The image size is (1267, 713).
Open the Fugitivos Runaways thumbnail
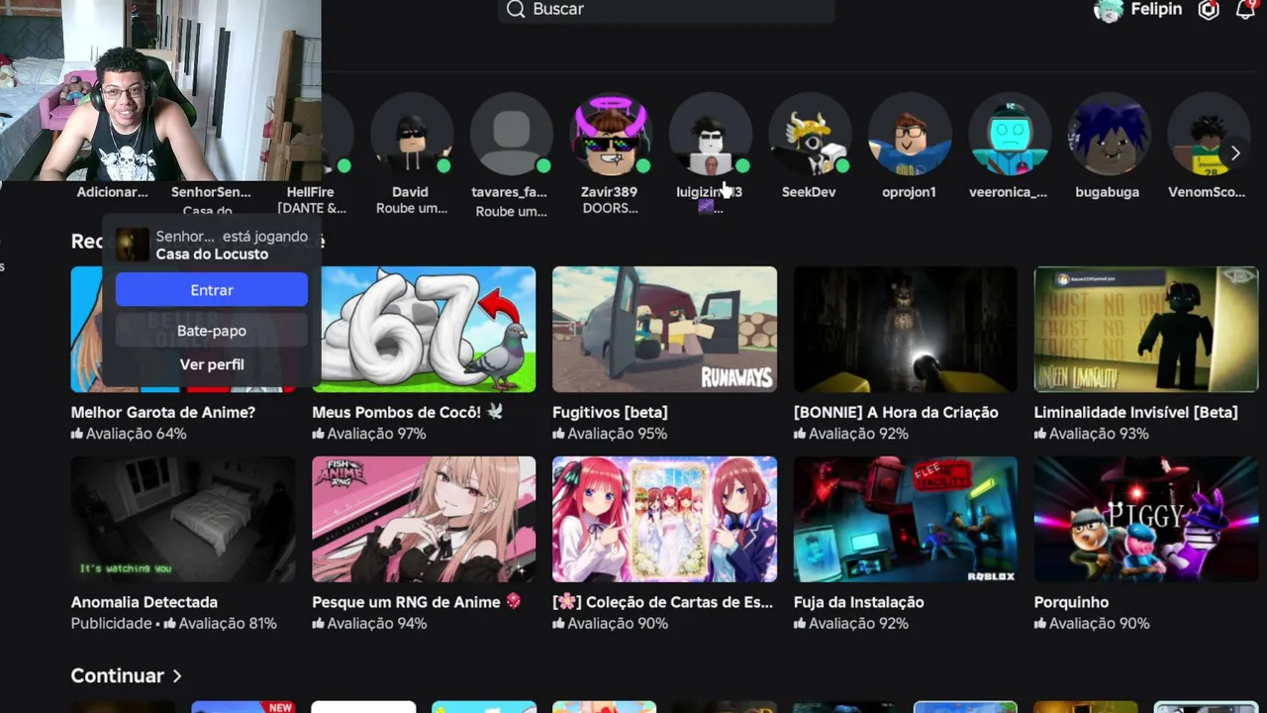click(664, 330)
